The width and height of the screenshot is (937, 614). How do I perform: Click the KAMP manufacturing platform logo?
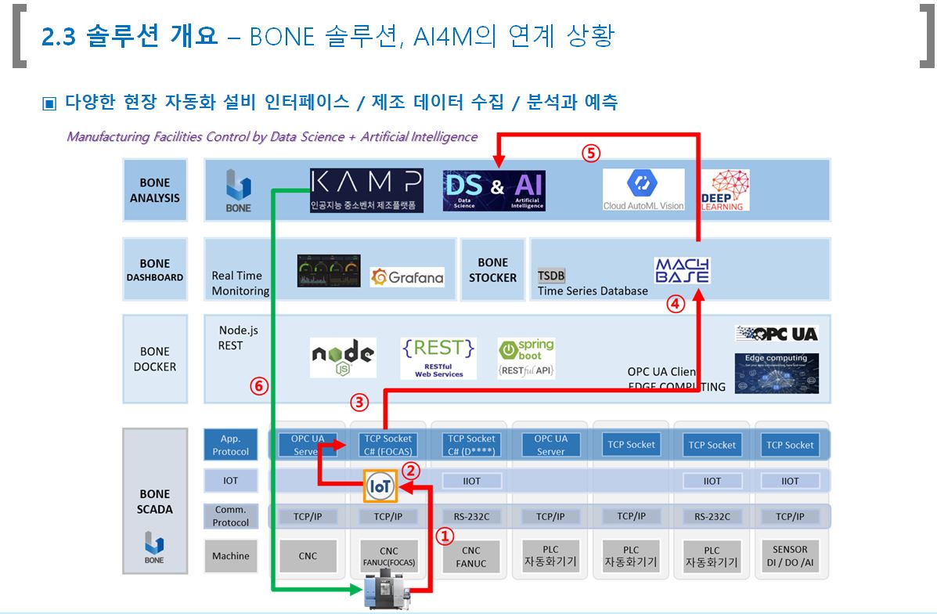point(366,190)
